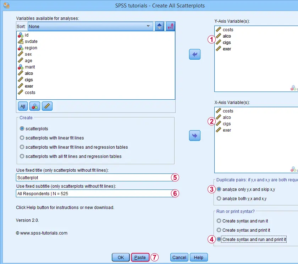Click the ruler icon beside costs in Y-Axis list

point(219,29)
